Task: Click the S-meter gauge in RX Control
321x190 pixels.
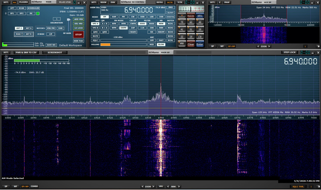Action: pos(191,8)
